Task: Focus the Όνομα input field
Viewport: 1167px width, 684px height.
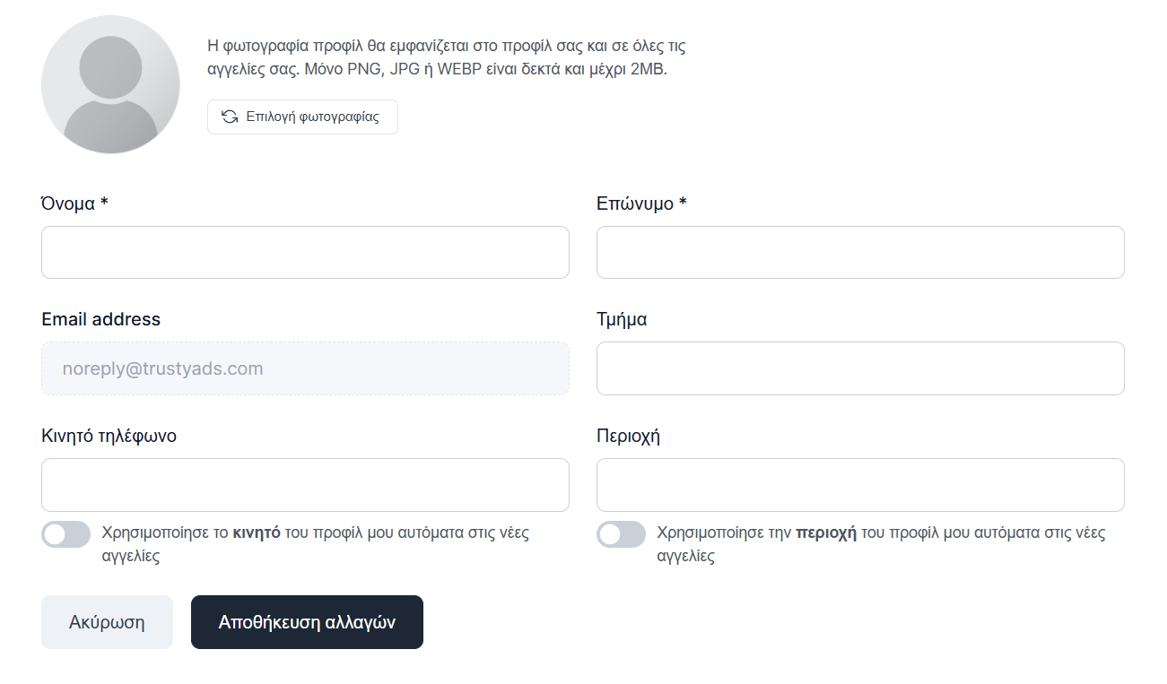Action: pyautogui.click(x=305, y=252)
